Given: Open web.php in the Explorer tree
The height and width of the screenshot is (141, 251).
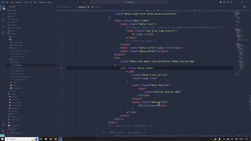Looking at the screenshot, I should [15, 108].
